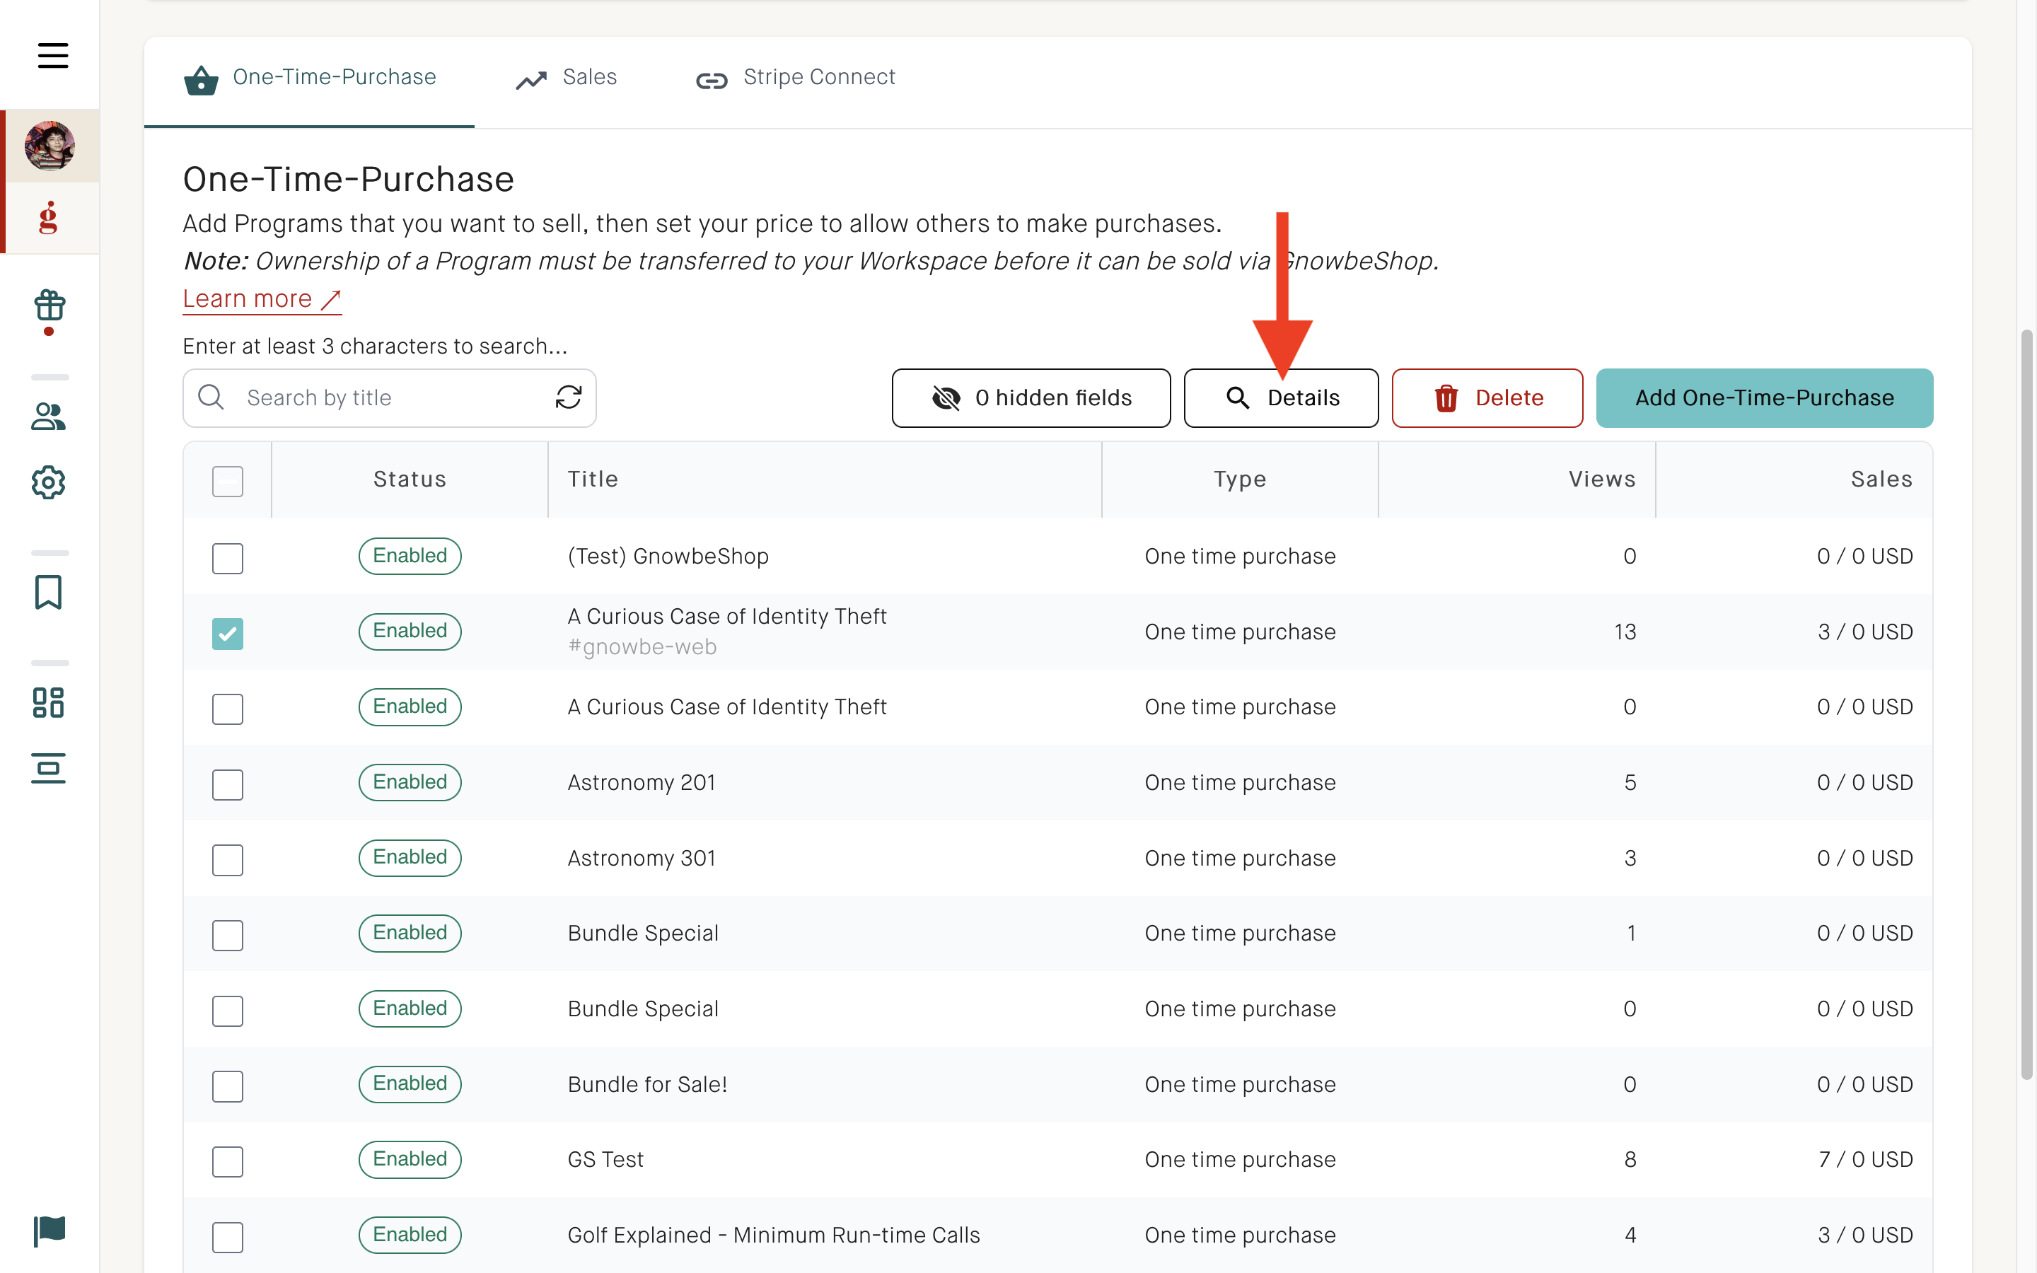Sort by the Type column header
Viewport: 2037px width, 1273px height.
coord(1240,479)
